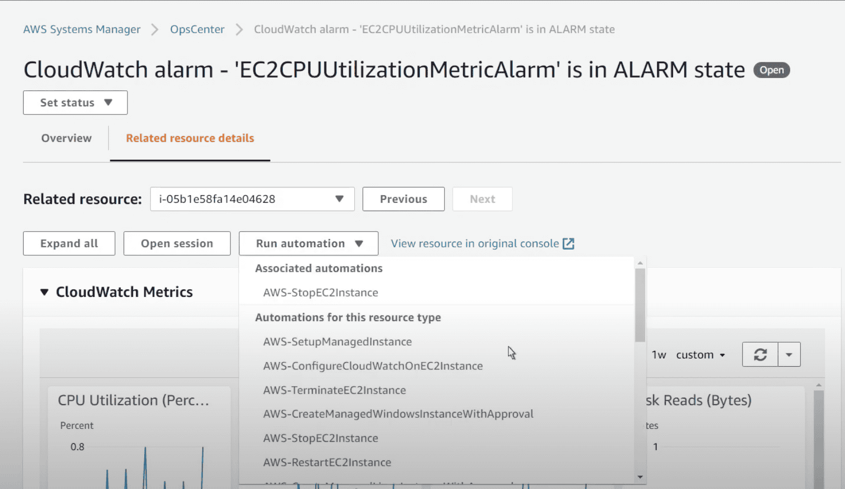The image size is (845, 489).
Task: Open the Set status dropdown
Action: click(x=75, y=103)
